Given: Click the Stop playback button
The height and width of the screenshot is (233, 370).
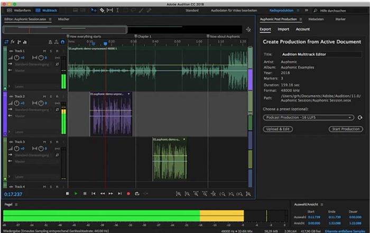Looking at the screenshot, I should click(x=68, y=193).
